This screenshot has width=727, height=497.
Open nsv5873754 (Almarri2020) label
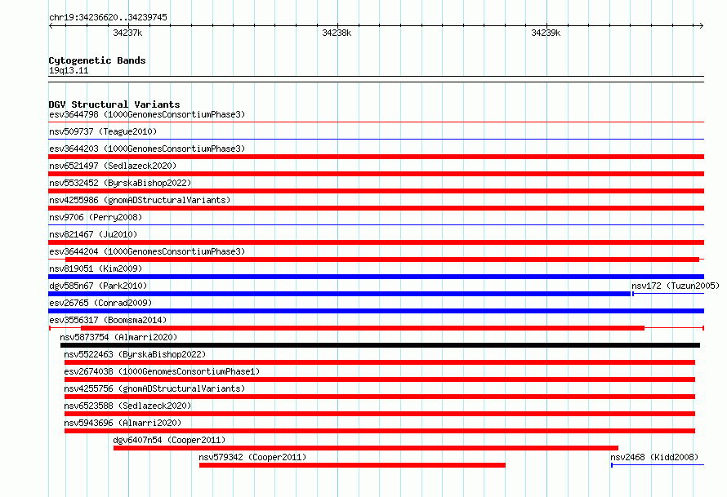(118, 337)
